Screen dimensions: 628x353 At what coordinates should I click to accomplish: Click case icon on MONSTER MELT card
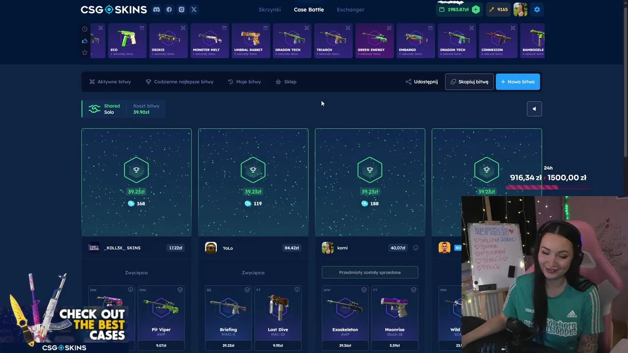click(224, 28)
